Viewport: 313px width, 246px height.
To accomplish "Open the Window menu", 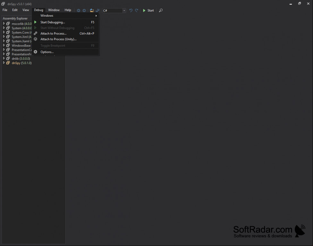I will pos(54,10).
